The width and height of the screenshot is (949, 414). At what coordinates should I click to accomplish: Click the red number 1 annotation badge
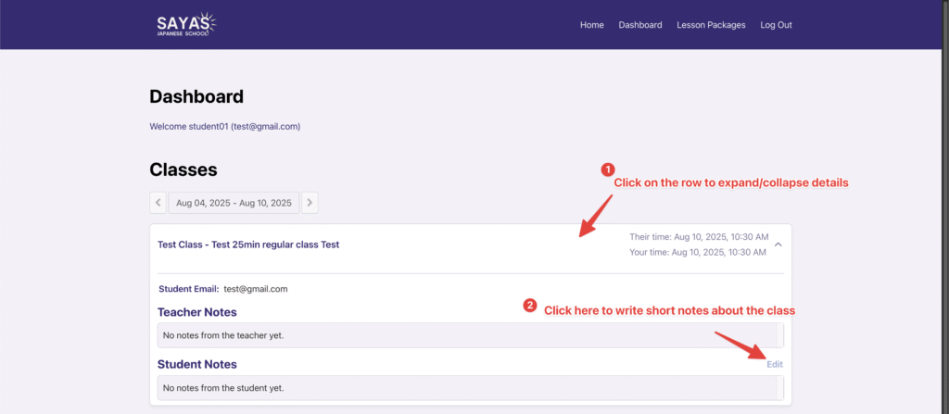(608, 169)
